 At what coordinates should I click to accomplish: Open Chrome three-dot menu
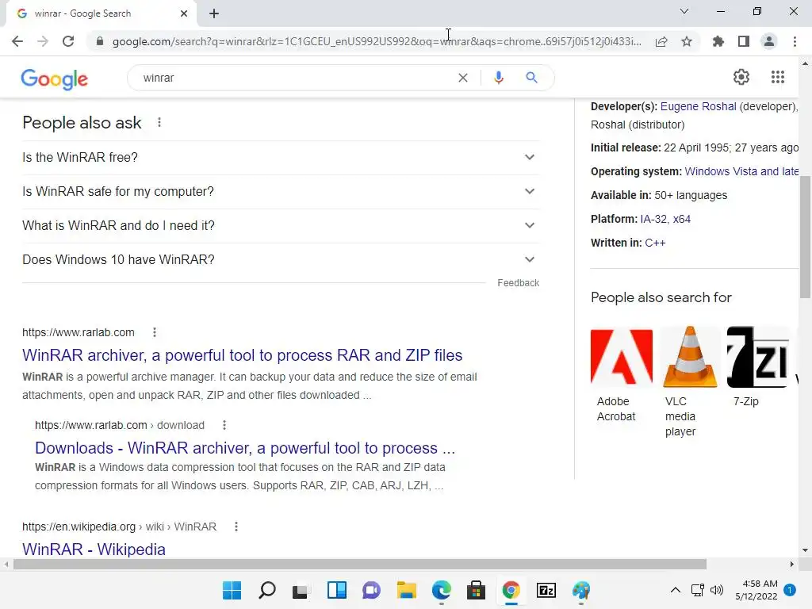point(795,41)
